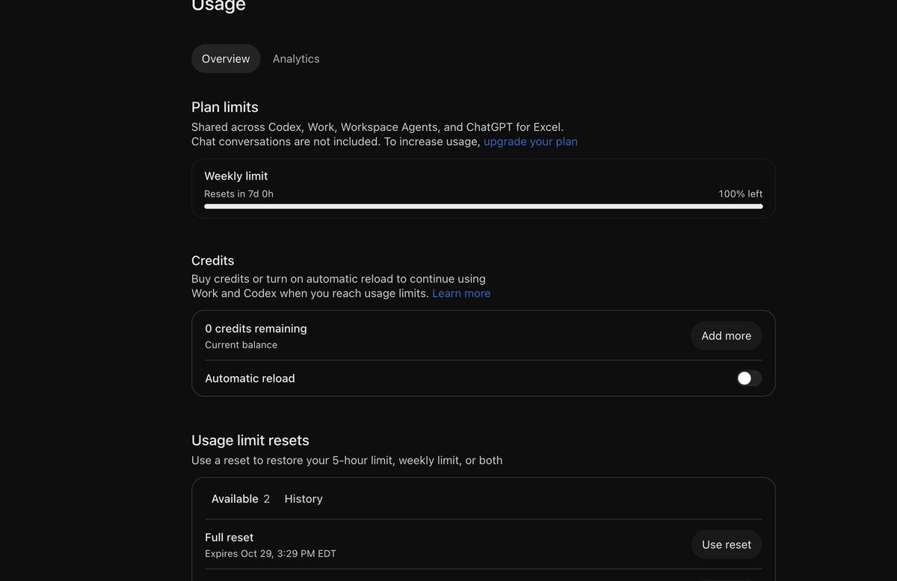Select the Available resets tab
897x581 pixels.
point(241,499)
